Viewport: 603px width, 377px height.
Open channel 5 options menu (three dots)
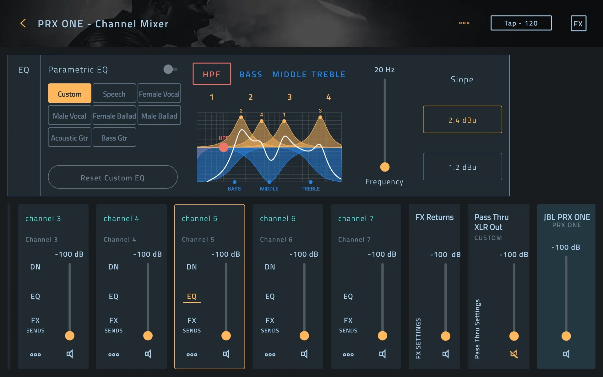coord(191,354)
